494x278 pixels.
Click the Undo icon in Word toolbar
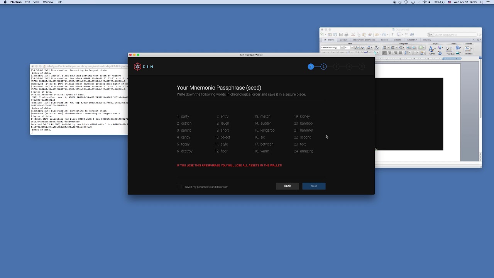coord(376,35)
